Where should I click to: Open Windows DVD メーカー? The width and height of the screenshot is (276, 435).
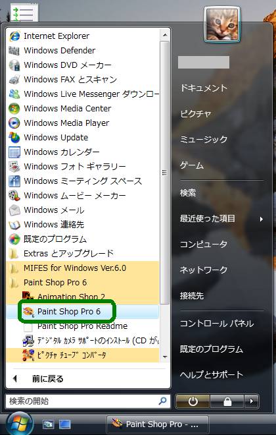click(82, 65)
